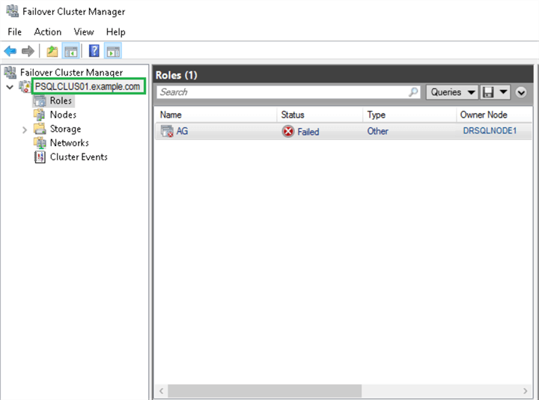Screen dimensions: 539x400
Task: Select Storage in the tree
Action: point(65,129)
